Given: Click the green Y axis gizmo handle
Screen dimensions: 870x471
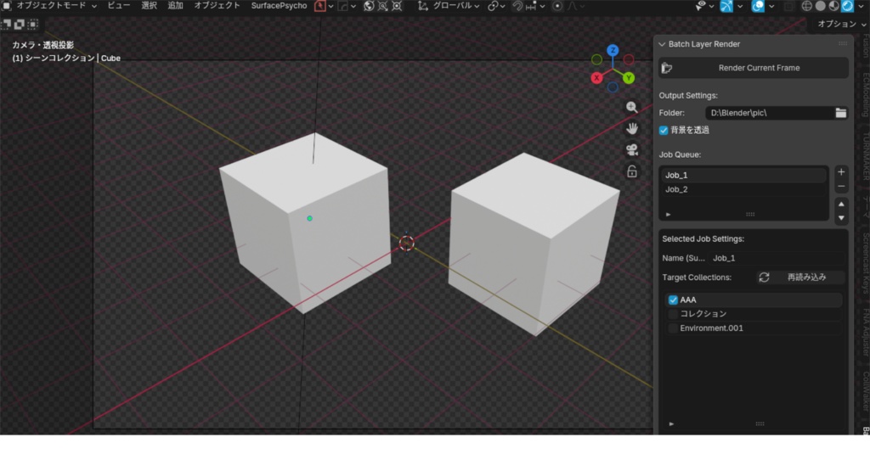Looking at the screenshot, I should click(x=629, y=78).
